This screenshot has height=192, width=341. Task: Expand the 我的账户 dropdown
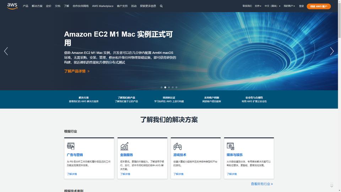tap(289, 6)
